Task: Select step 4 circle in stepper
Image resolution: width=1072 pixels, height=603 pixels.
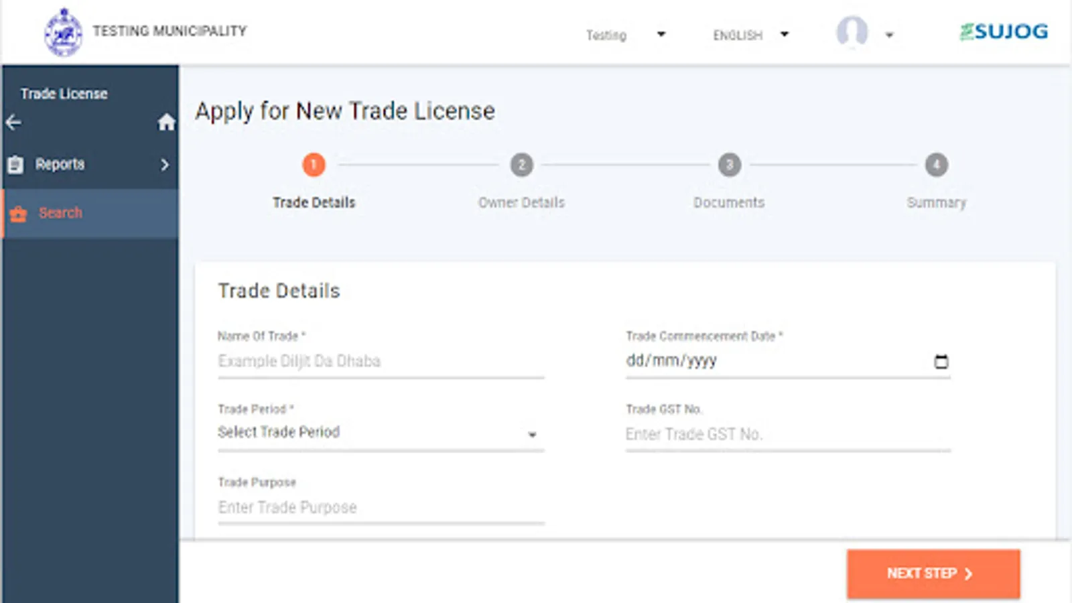Action: pyautogui.click(x=937, y=165)
